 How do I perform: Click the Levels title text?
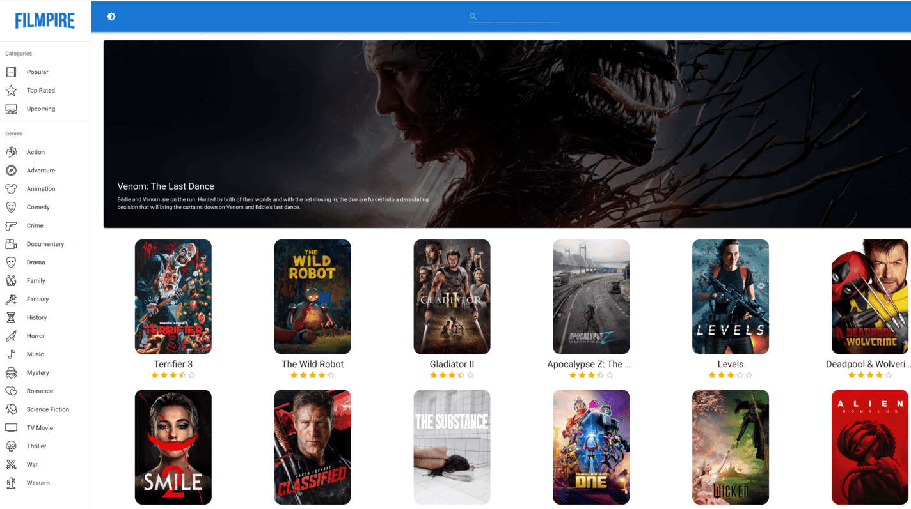(x=731, y=364)
